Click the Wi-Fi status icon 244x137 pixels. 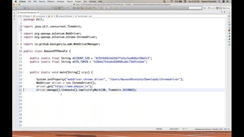(x=172, y=2)
